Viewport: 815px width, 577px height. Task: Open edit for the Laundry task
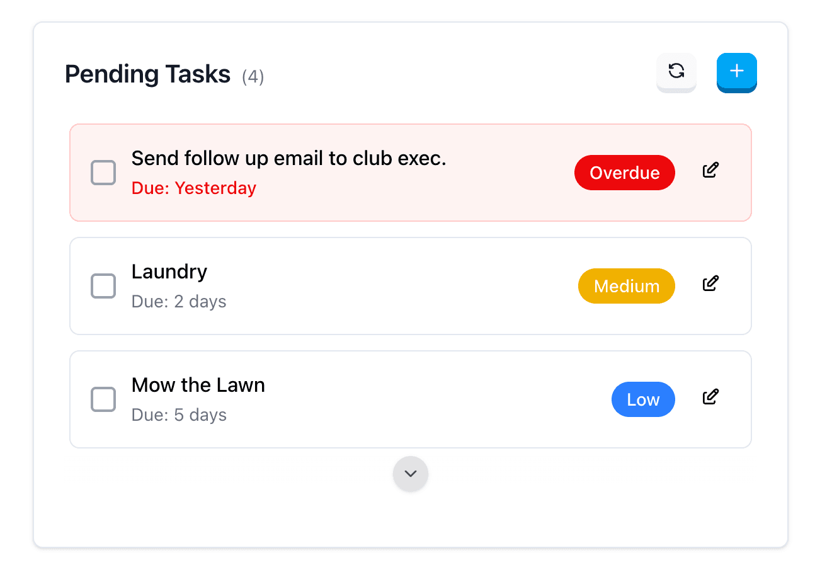click(x=710, y=284)
